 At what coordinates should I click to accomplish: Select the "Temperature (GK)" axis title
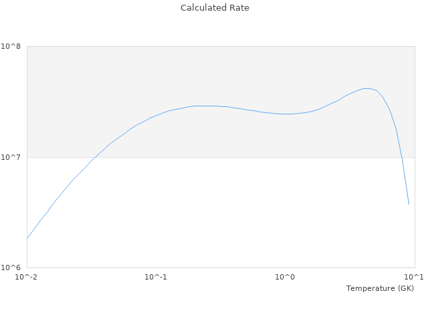pyautogui.click(x=380, y=288)
